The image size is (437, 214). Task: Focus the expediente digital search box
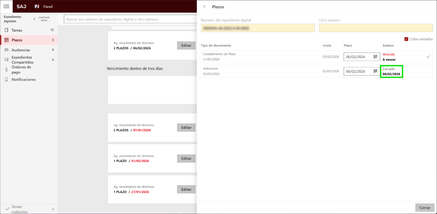point(130,19)
